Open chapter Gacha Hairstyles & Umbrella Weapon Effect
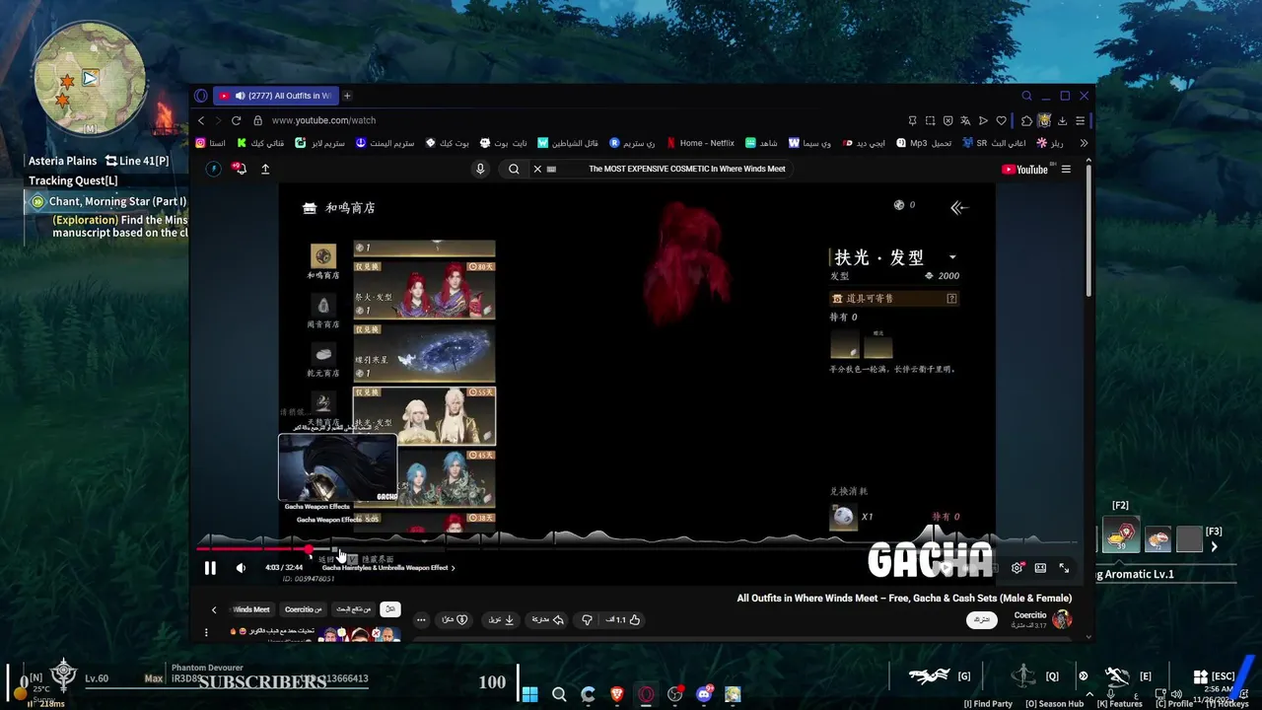This screenshot has width=1262, height=710. tap(388, 568)
